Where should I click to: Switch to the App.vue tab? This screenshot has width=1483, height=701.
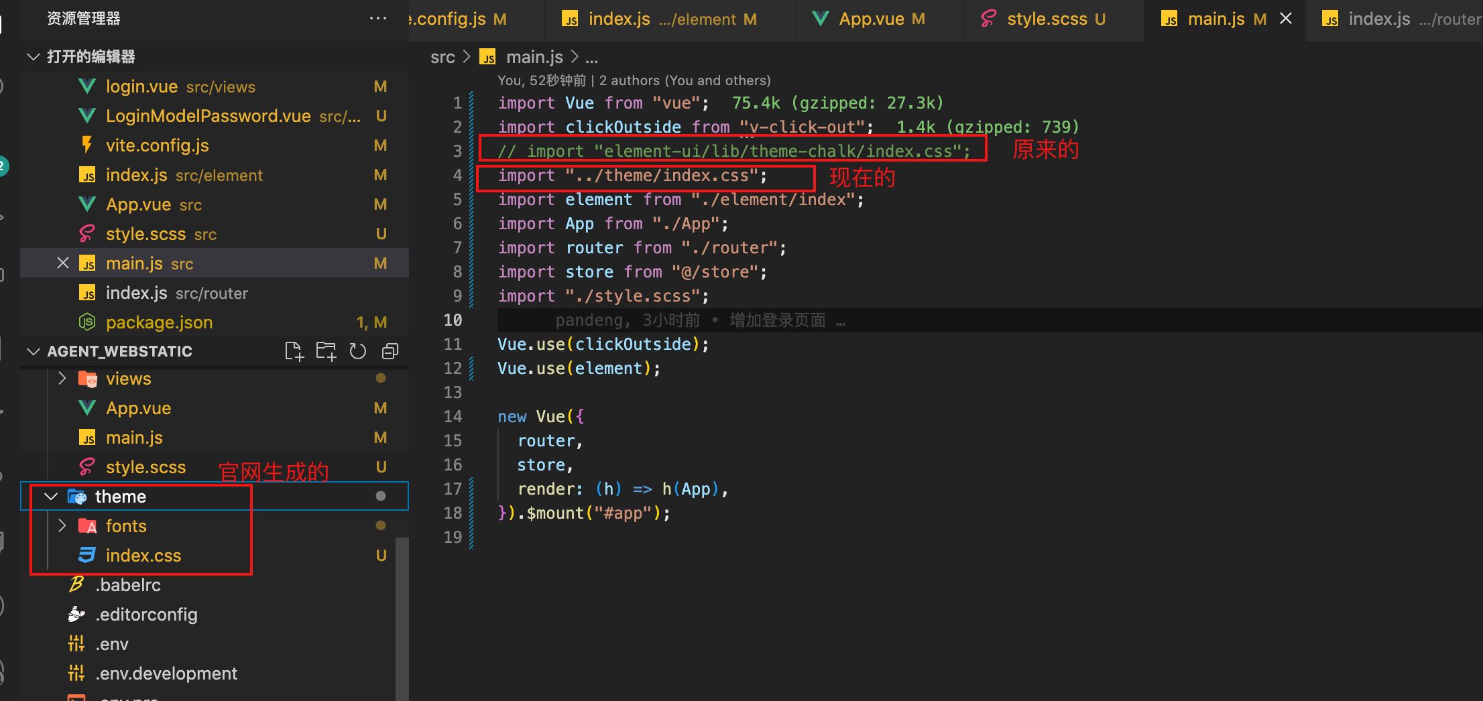click(x=880, y=19)
